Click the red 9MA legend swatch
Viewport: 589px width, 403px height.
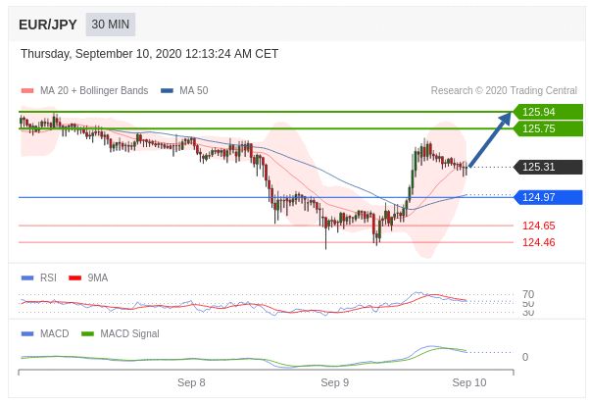pos(75,278)
